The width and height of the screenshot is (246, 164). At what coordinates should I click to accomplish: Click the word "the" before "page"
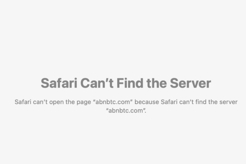pos(70,102)
